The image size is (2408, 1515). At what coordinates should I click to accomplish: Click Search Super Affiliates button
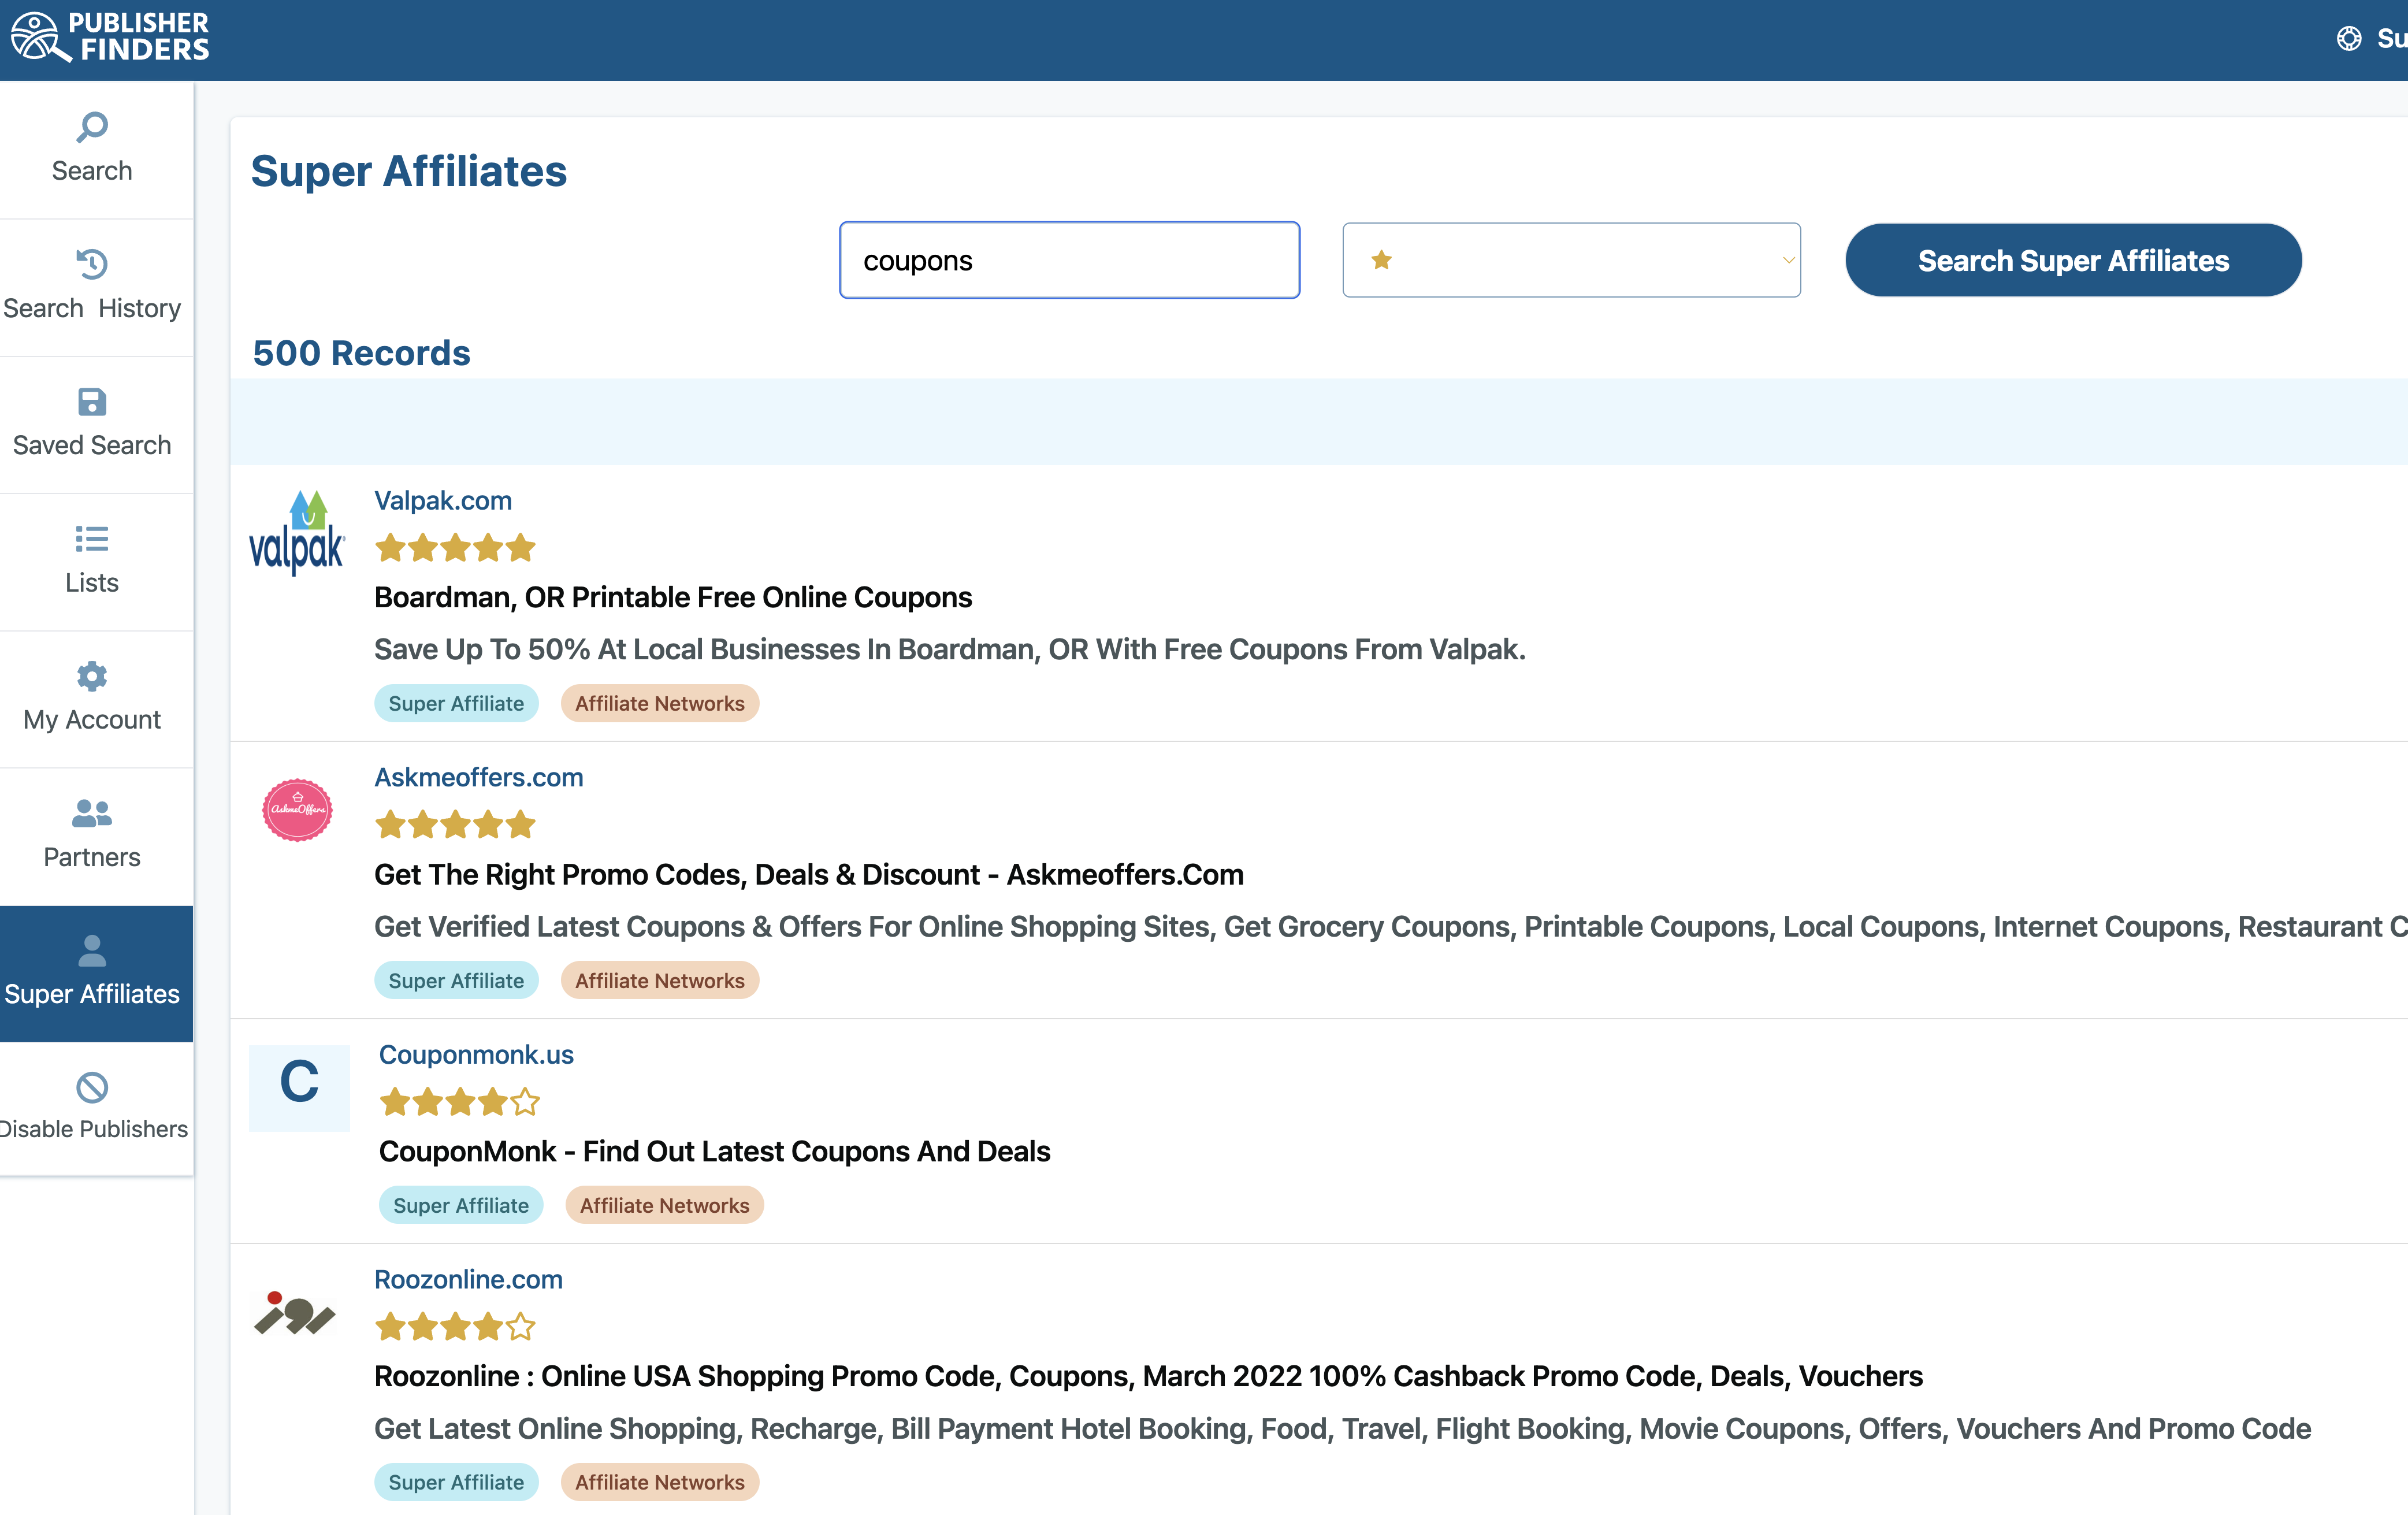pyautogui.click(x=2073, y=260)
